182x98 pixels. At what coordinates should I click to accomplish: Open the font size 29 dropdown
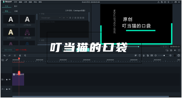(65, 18)
